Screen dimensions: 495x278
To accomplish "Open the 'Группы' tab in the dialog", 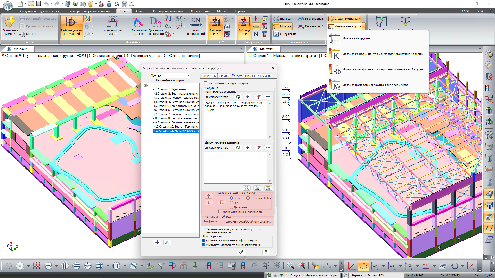I will tap(250, 76).
